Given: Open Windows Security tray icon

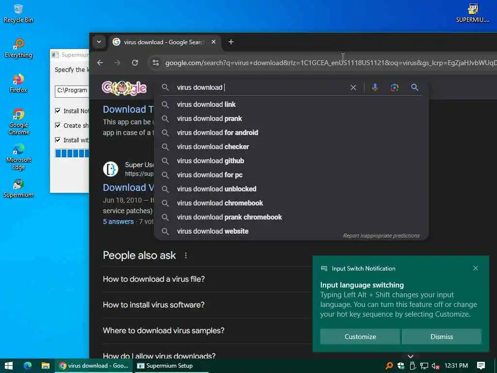Looking at the screenshot, I should 401,366.
